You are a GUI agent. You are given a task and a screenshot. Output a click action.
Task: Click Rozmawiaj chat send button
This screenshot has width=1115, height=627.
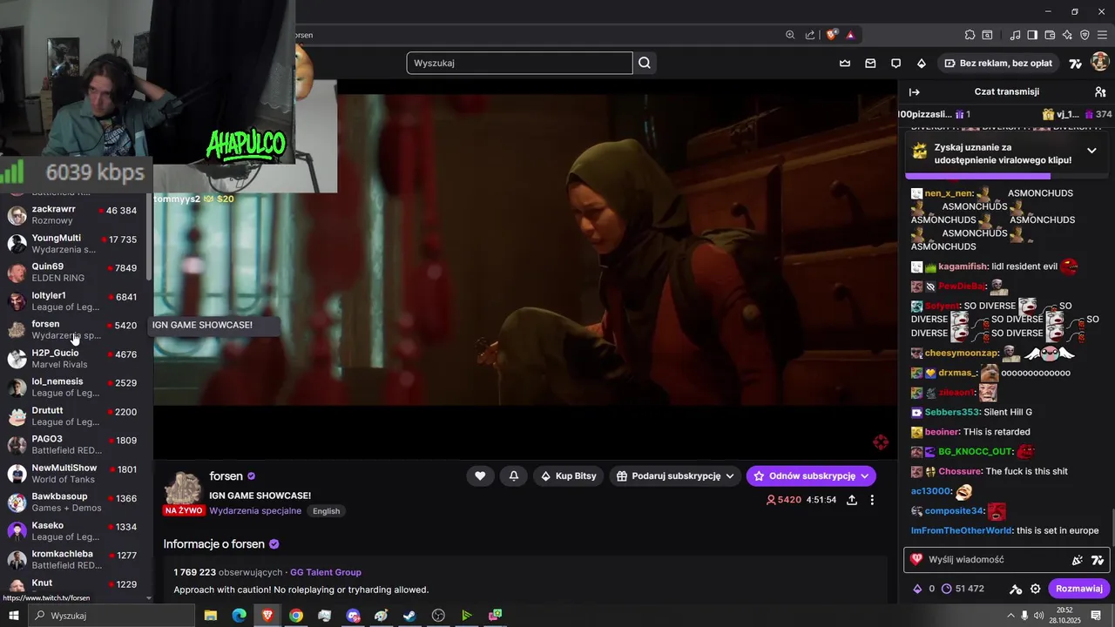point(1078,589)
